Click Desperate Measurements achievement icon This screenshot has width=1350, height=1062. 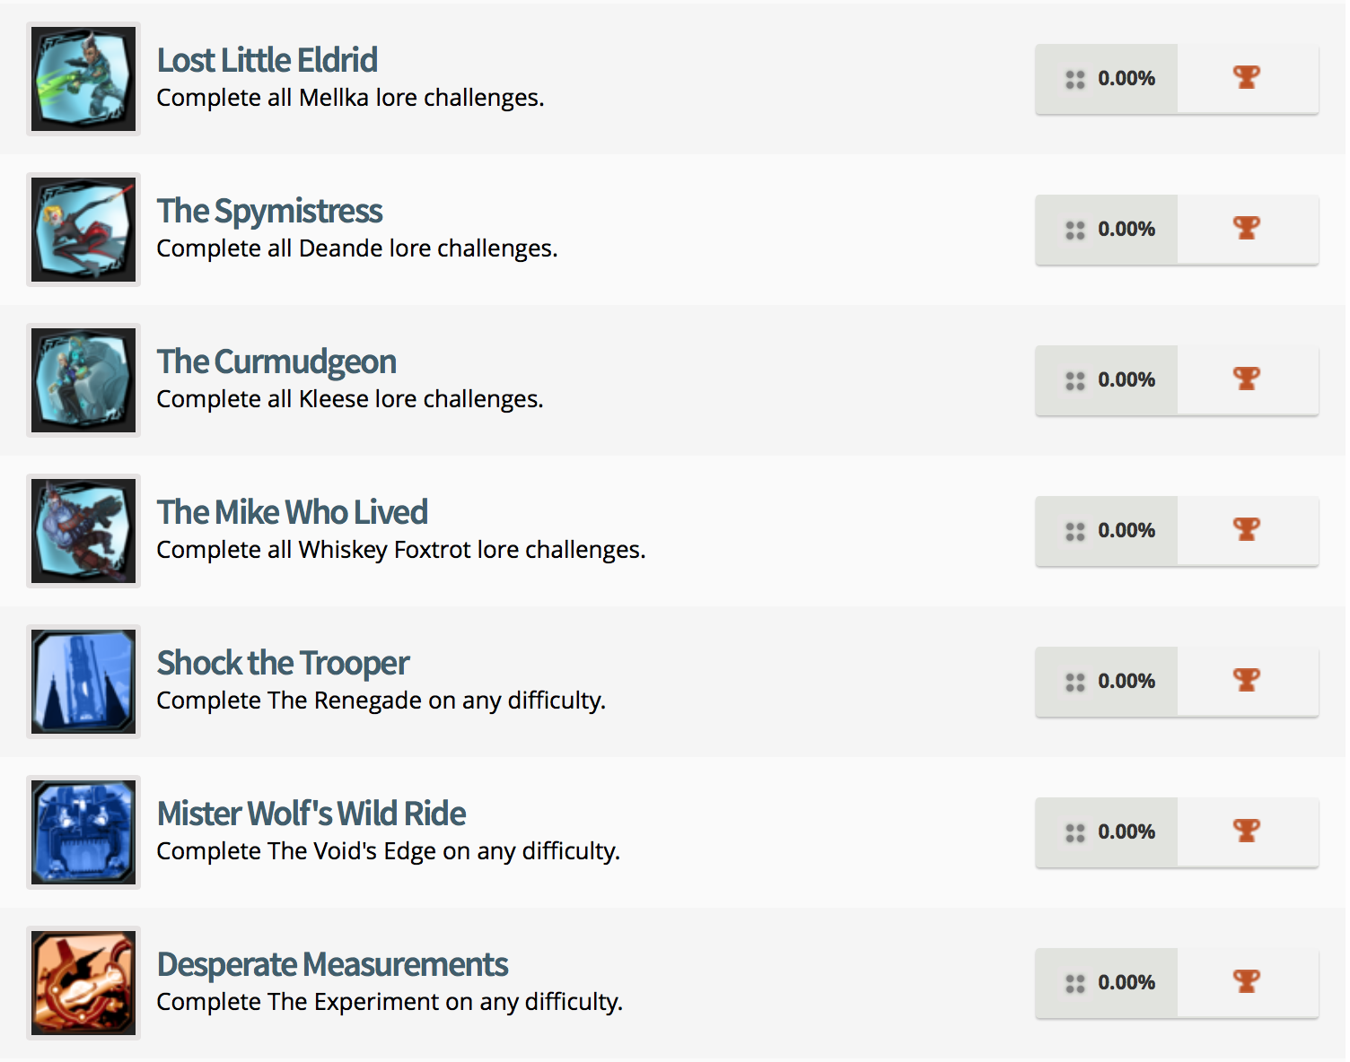83,983
